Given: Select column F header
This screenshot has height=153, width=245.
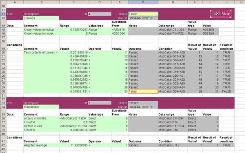Looking at the screenshot, I should 143,2.
